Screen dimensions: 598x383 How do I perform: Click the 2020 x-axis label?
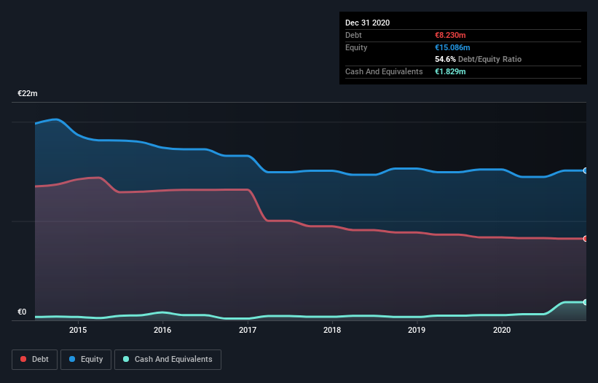click(502, 330)
